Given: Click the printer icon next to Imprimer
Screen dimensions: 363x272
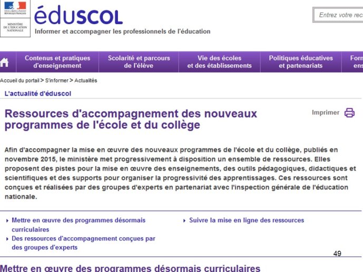Looking at the screenshot, I should click(x=349, y=113).
